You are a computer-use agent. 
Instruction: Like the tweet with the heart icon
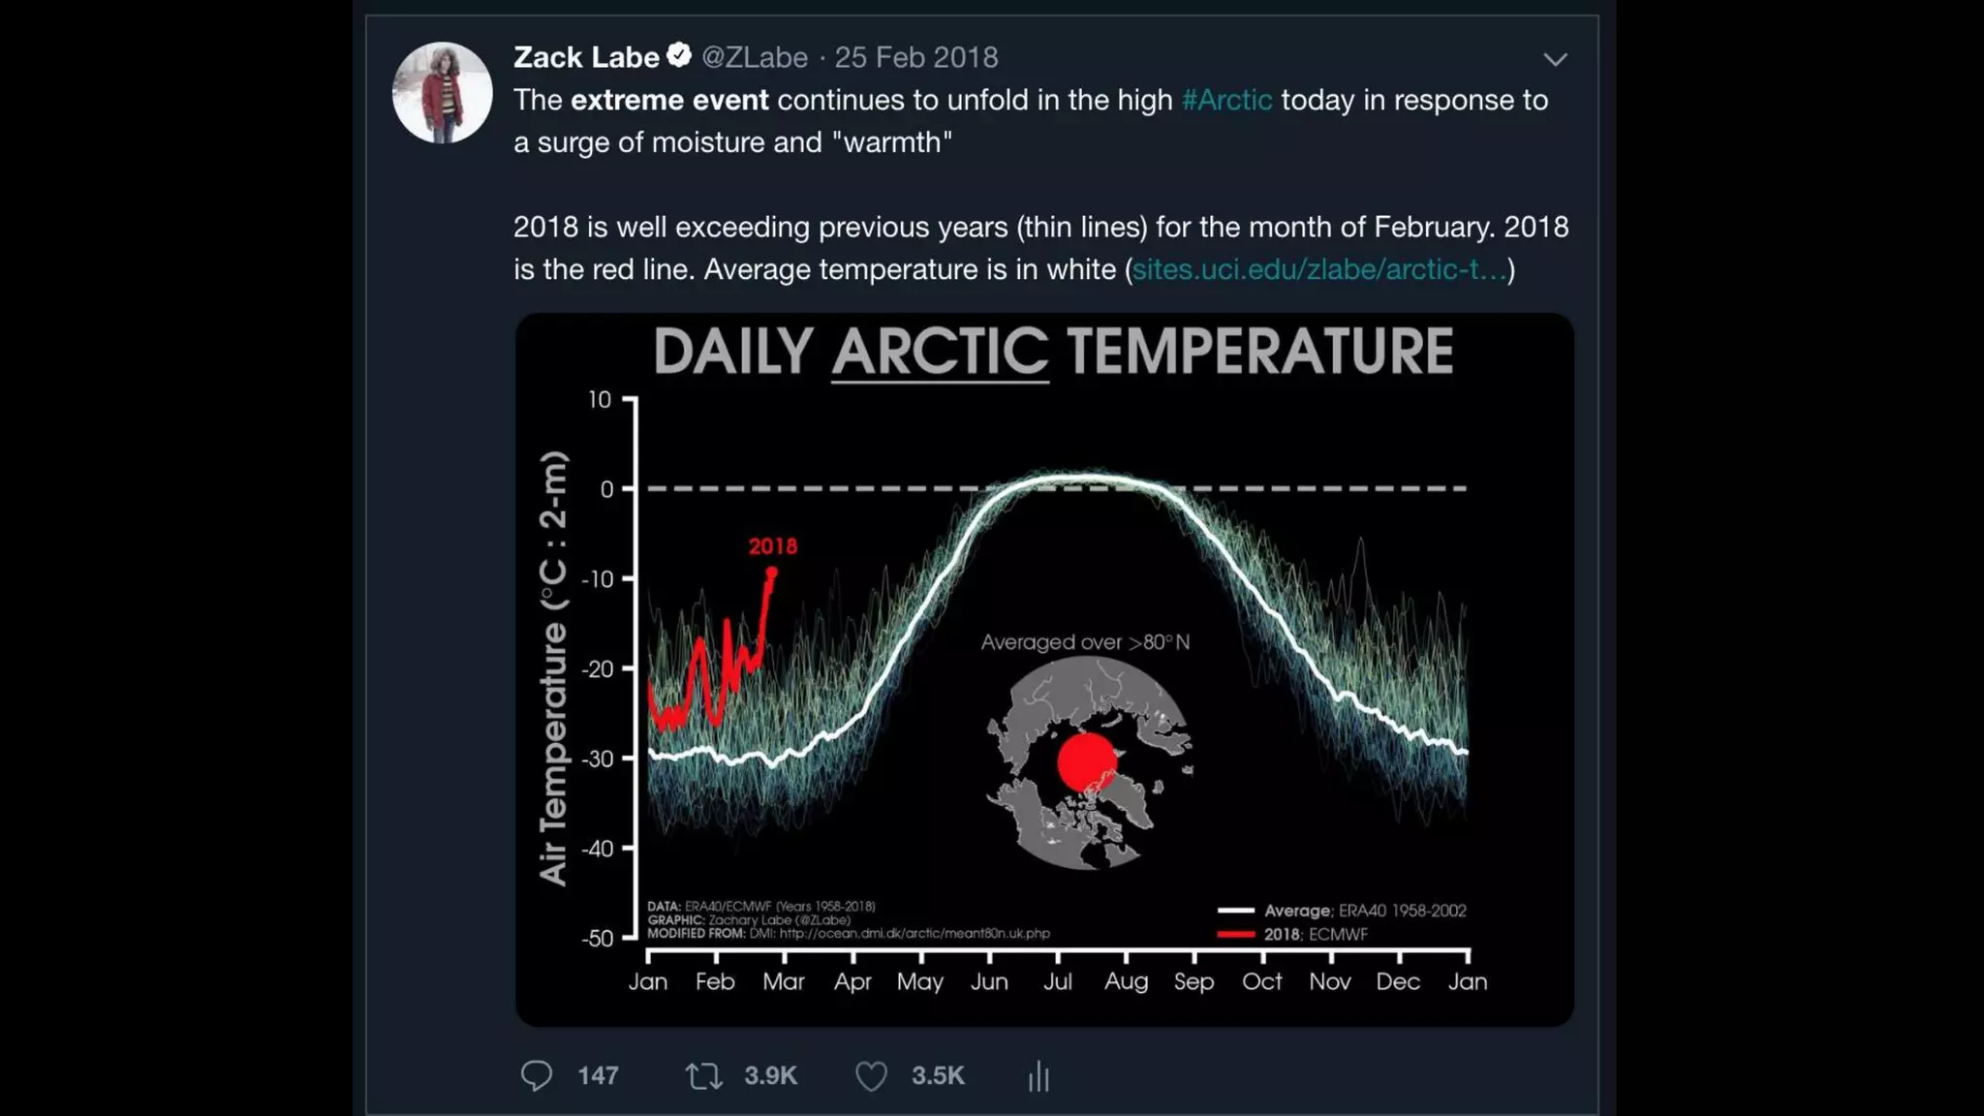(x=871, y=1075)
